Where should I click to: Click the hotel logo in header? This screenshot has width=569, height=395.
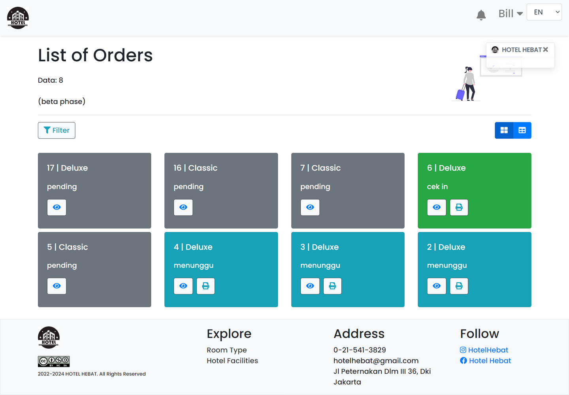[x=18, y=18]
